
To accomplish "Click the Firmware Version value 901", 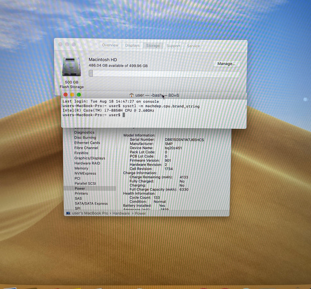I will [168, 161].
